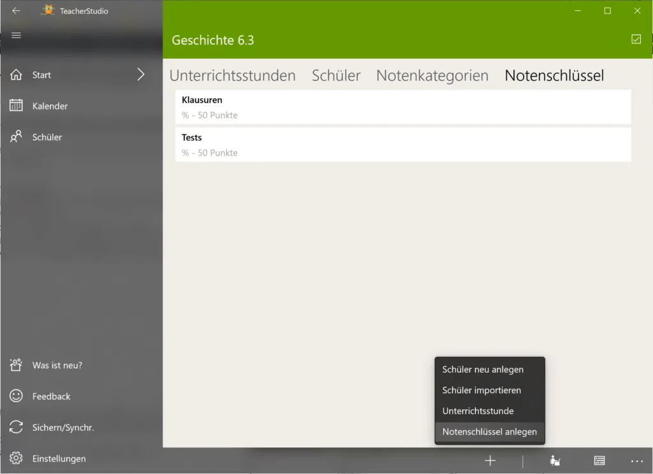Click the Kalender label in sidebar
Image resolution: width=653 pixels, height=474 pixels.
click(x=50, y=106)
